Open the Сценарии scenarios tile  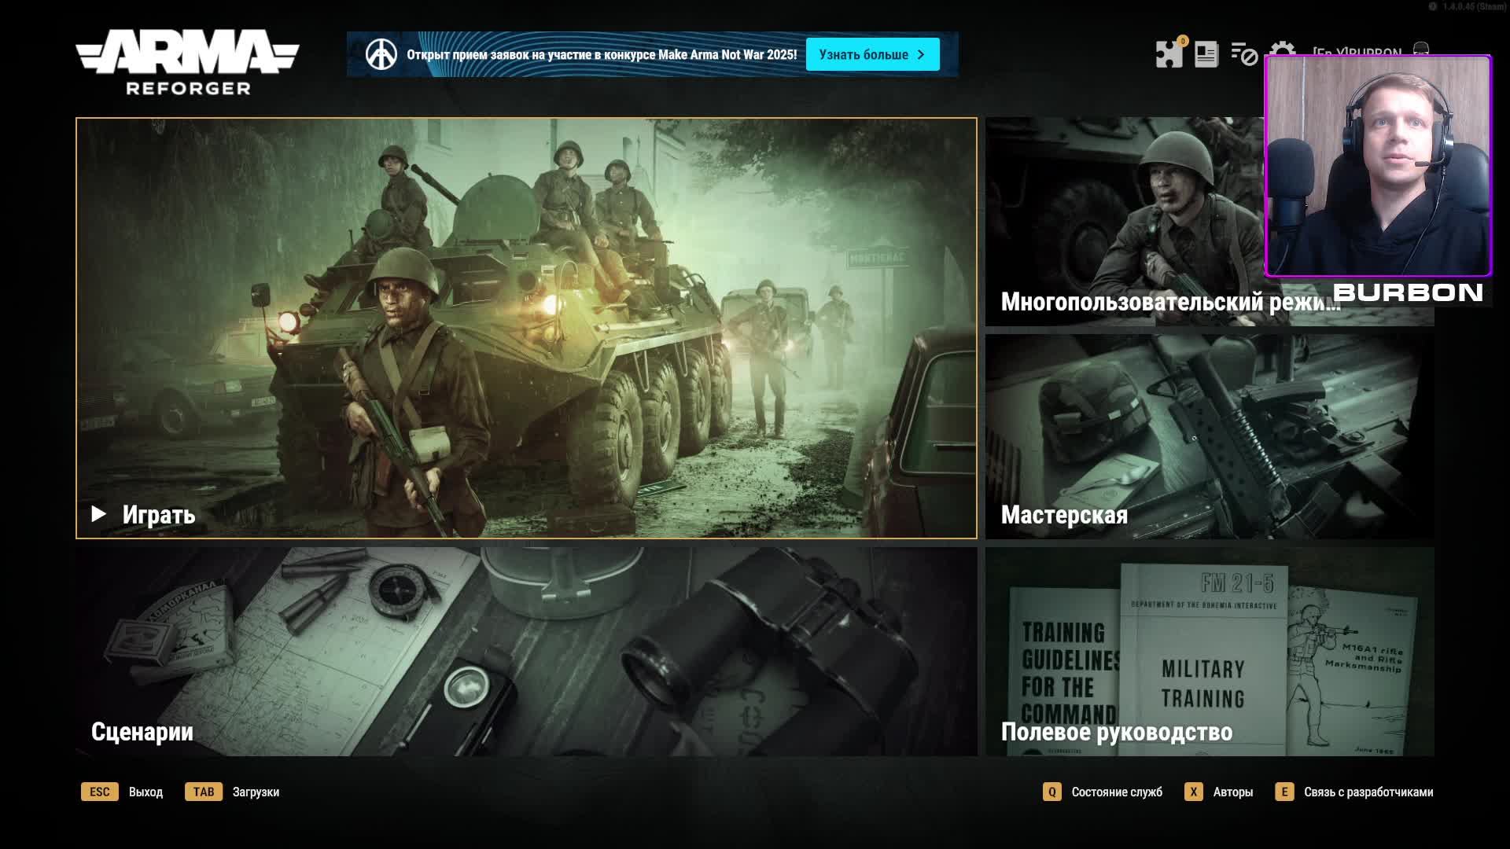526,652
